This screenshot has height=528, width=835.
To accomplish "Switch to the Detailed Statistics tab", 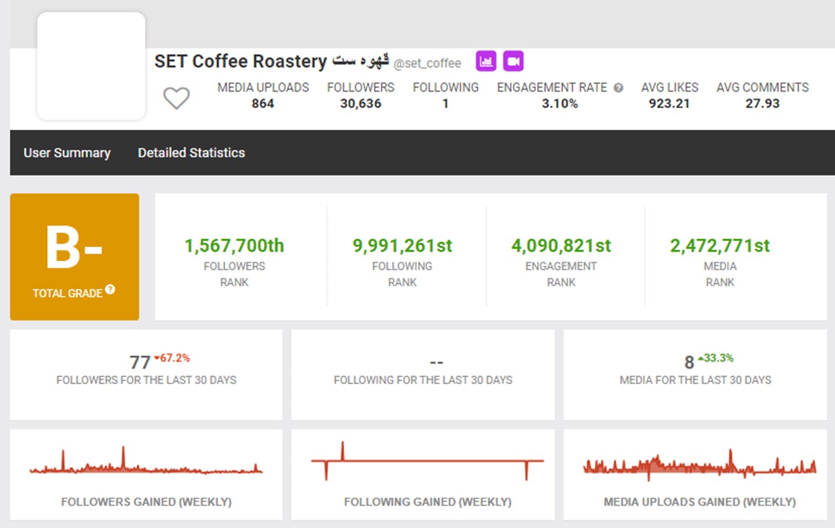I will tap(192, 153).
